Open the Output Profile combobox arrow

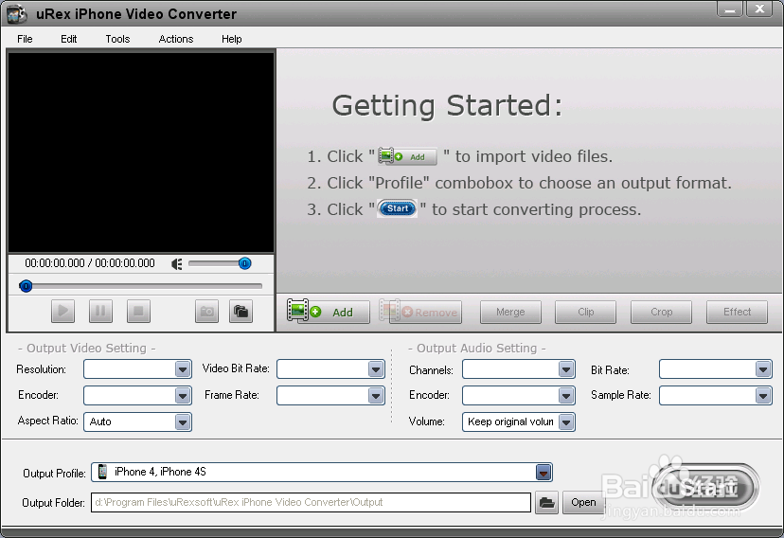543,472
